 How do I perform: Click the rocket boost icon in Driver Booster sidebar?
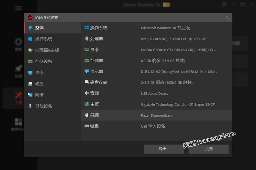tap(18, 69)
